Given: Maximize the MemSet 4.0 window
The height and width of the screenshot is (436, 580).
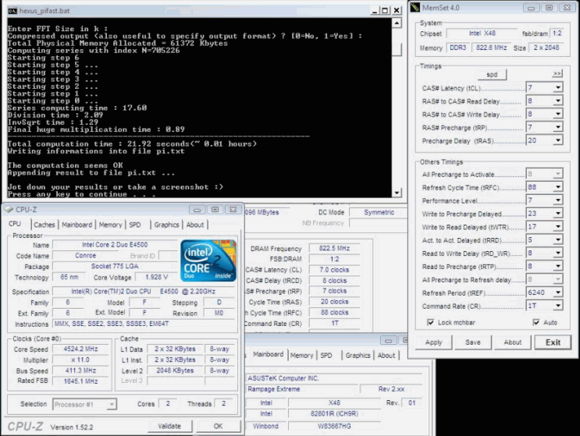Looking at the screenshot, I should coord(549,7).
